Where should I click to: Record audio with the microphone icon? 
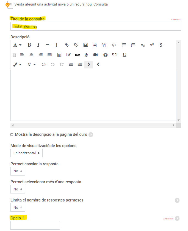(86, 55)
